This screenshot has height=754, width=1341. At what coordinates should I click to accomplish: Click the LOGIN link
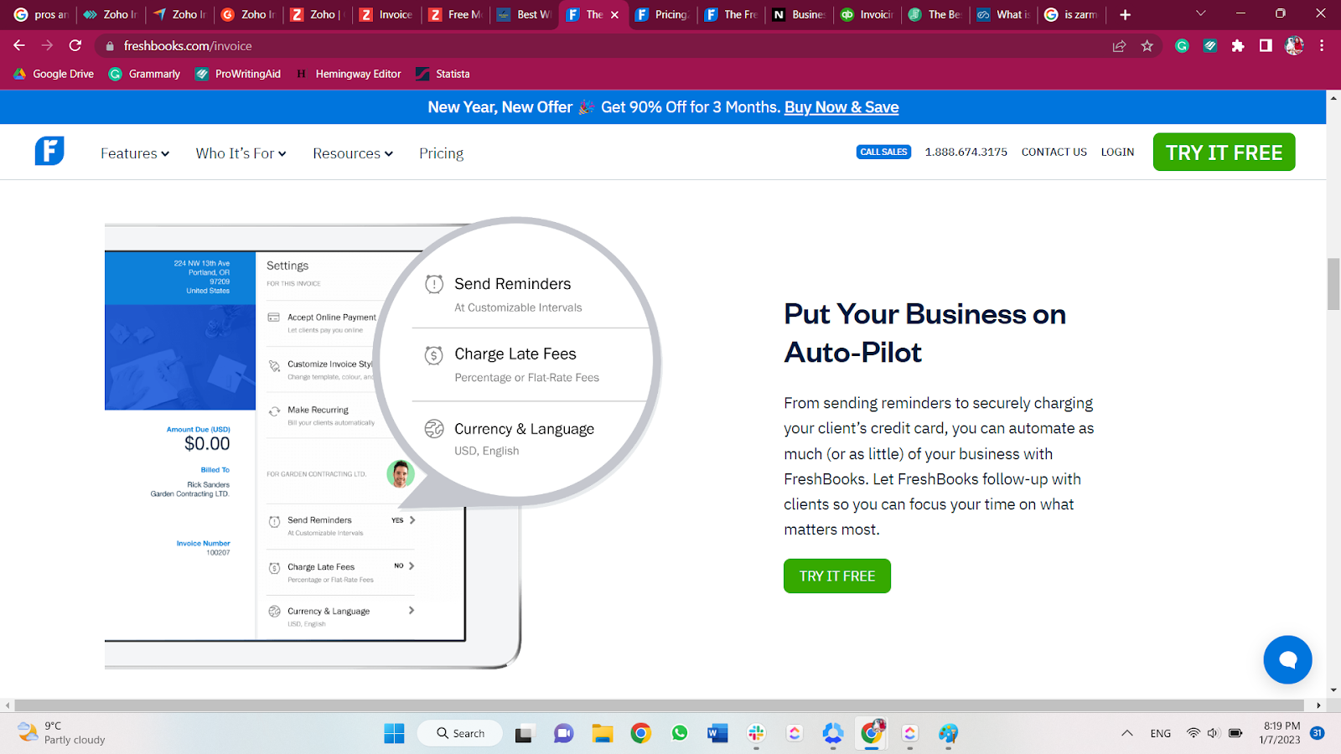tap(1117, 152)
